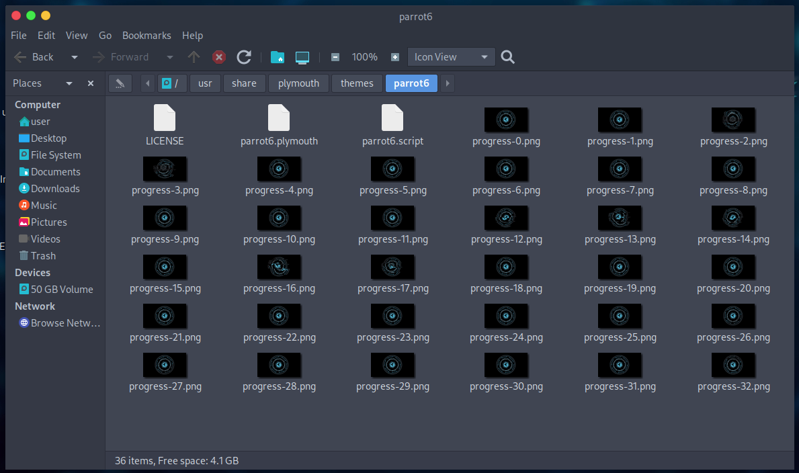Select the progress-16.png thumbnail
The height and width of the screenshot is (473, 799).
(x=279, y=267)
